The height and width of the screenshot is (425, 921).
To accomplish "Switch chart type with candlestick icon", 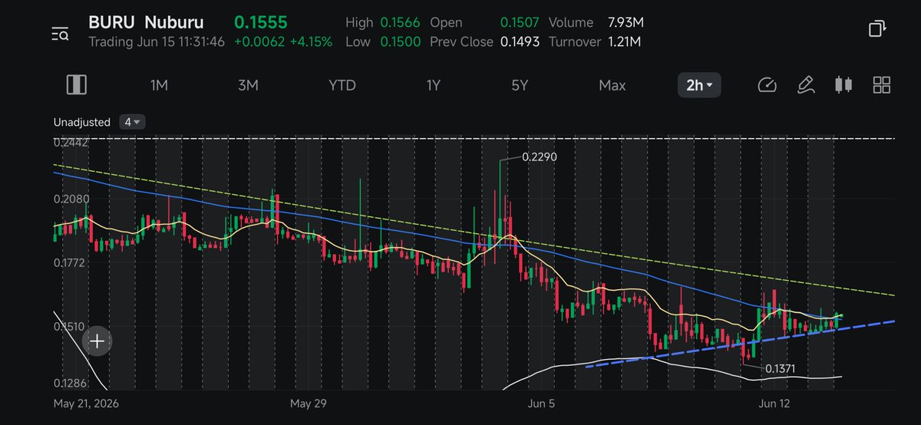I will pyautogui.click(x=843, y=85).
